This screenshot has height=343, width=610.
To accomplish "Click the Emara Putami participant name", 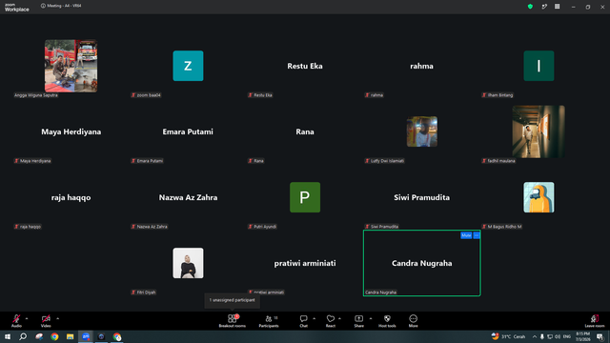I will tap(188, 131).
